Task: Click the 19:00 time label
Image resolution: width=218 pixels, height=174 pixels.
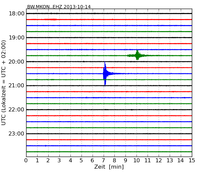Action: pyautogui.click(x=16, y=37)
